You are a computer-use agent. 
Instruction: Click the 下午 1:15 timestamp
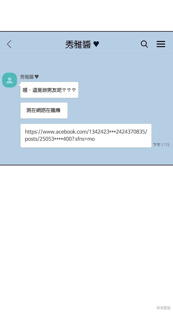[x=161, y=145]
